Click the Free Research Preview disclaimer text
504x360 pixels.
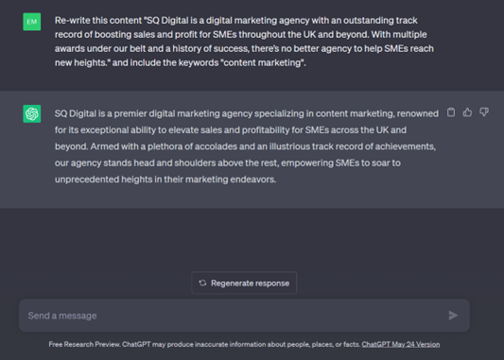point(204,344)
